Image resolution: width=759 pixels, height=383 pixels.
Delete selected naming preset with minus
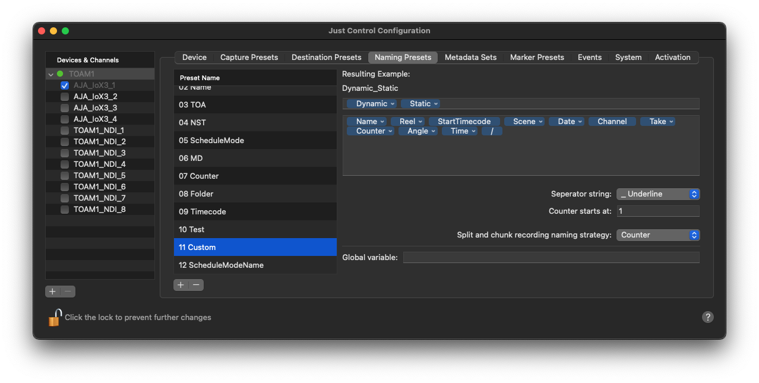(196, 285)
